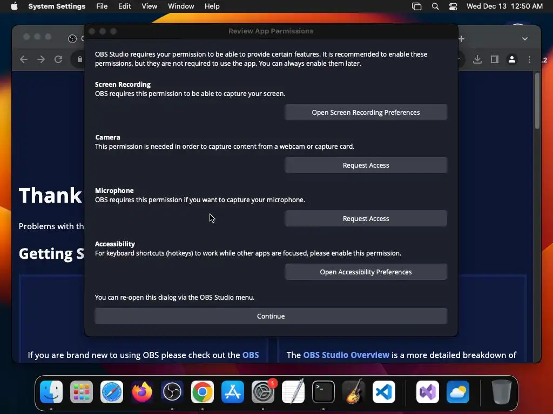The image size is (553, 414).
Task: Open App Store from the dock
Action: click(233, 392)
